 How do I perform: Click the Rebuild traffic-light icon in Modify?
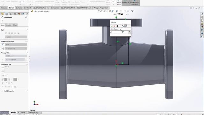(x=117, y=26)
